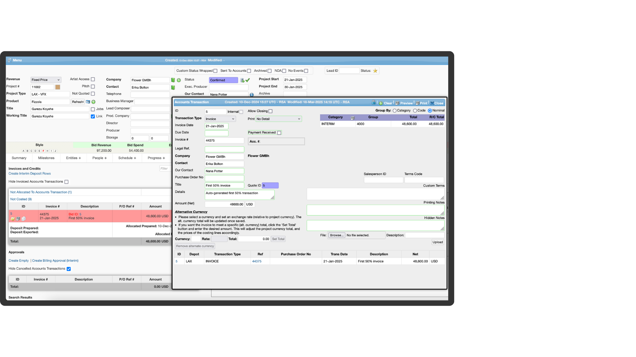Click green checkmark next to Confirmed status

coord(247,80)
